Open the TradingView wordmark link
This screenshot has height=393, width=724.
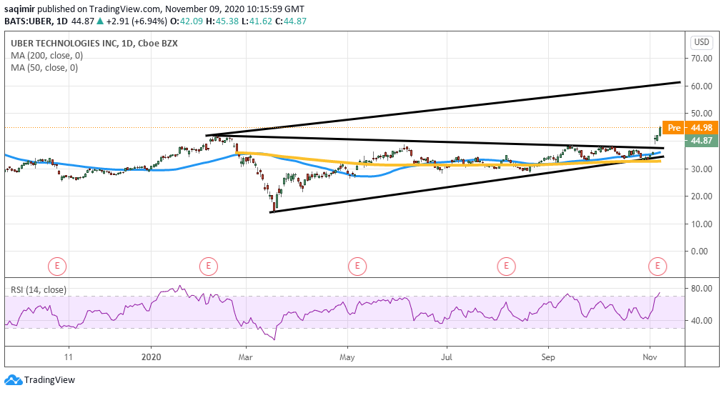49,380
